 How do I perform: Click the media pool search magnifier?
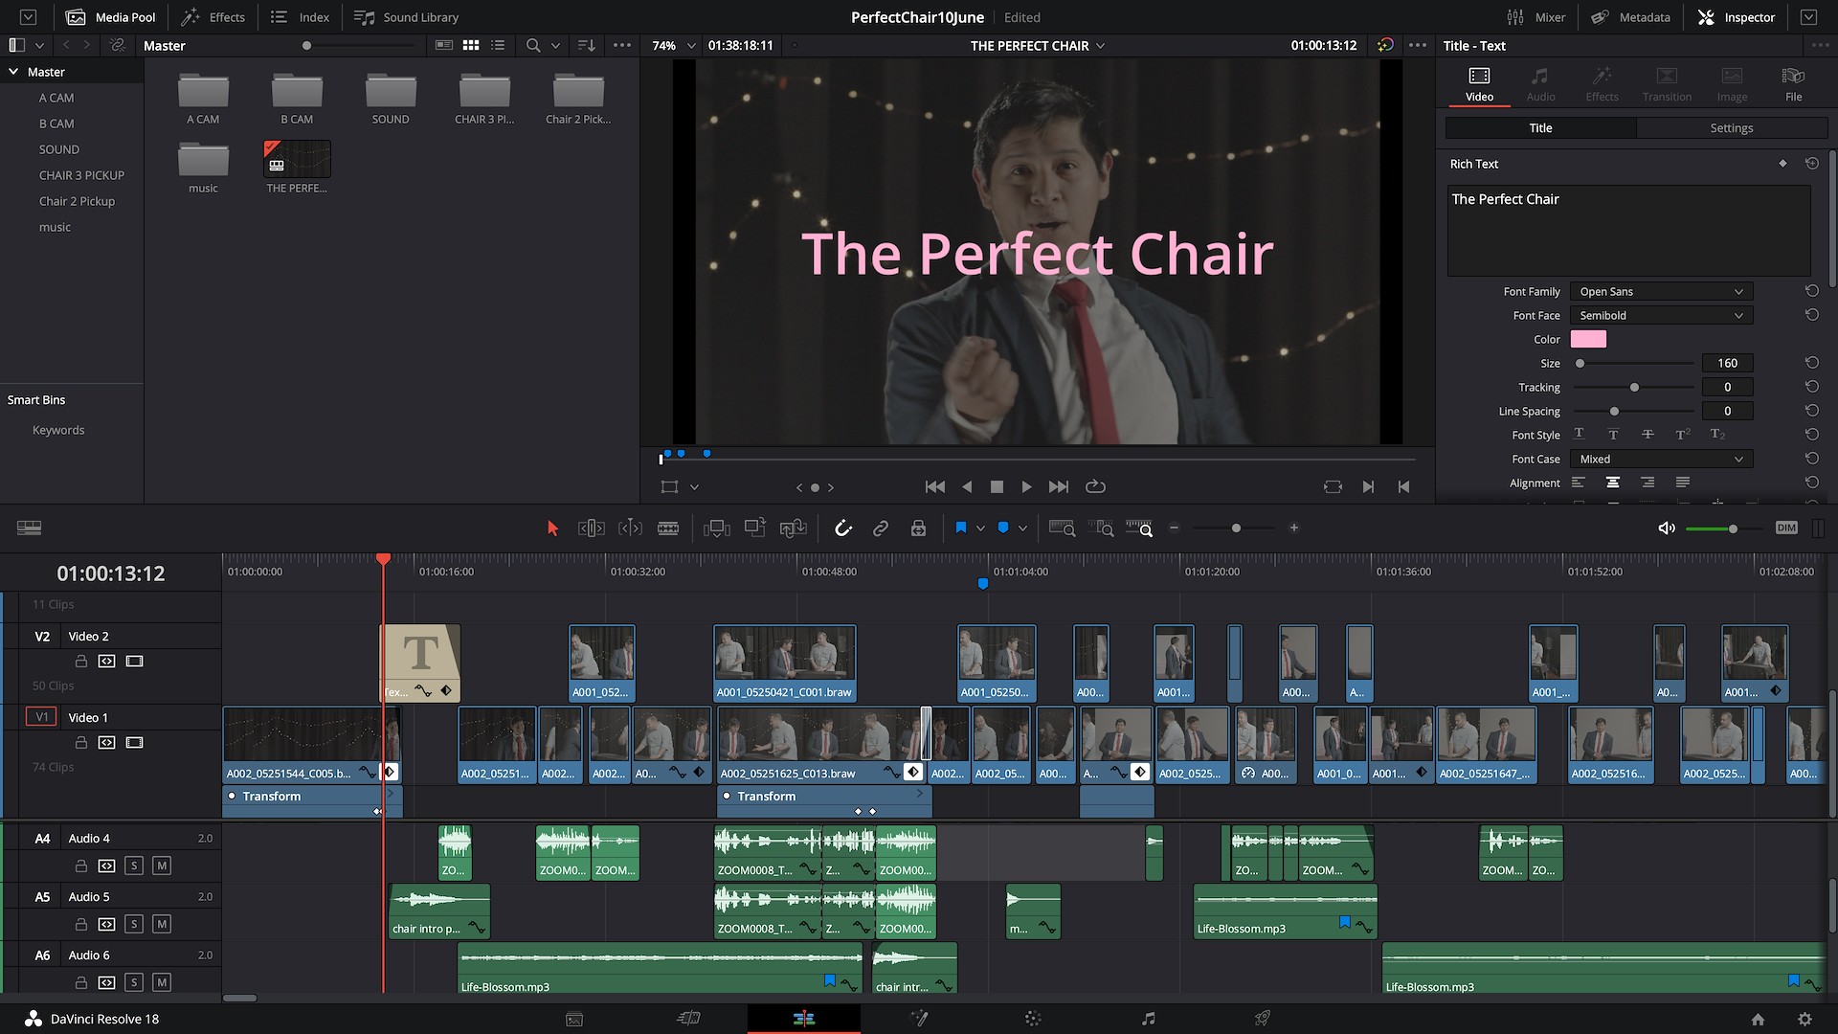(x=533, y=45)
